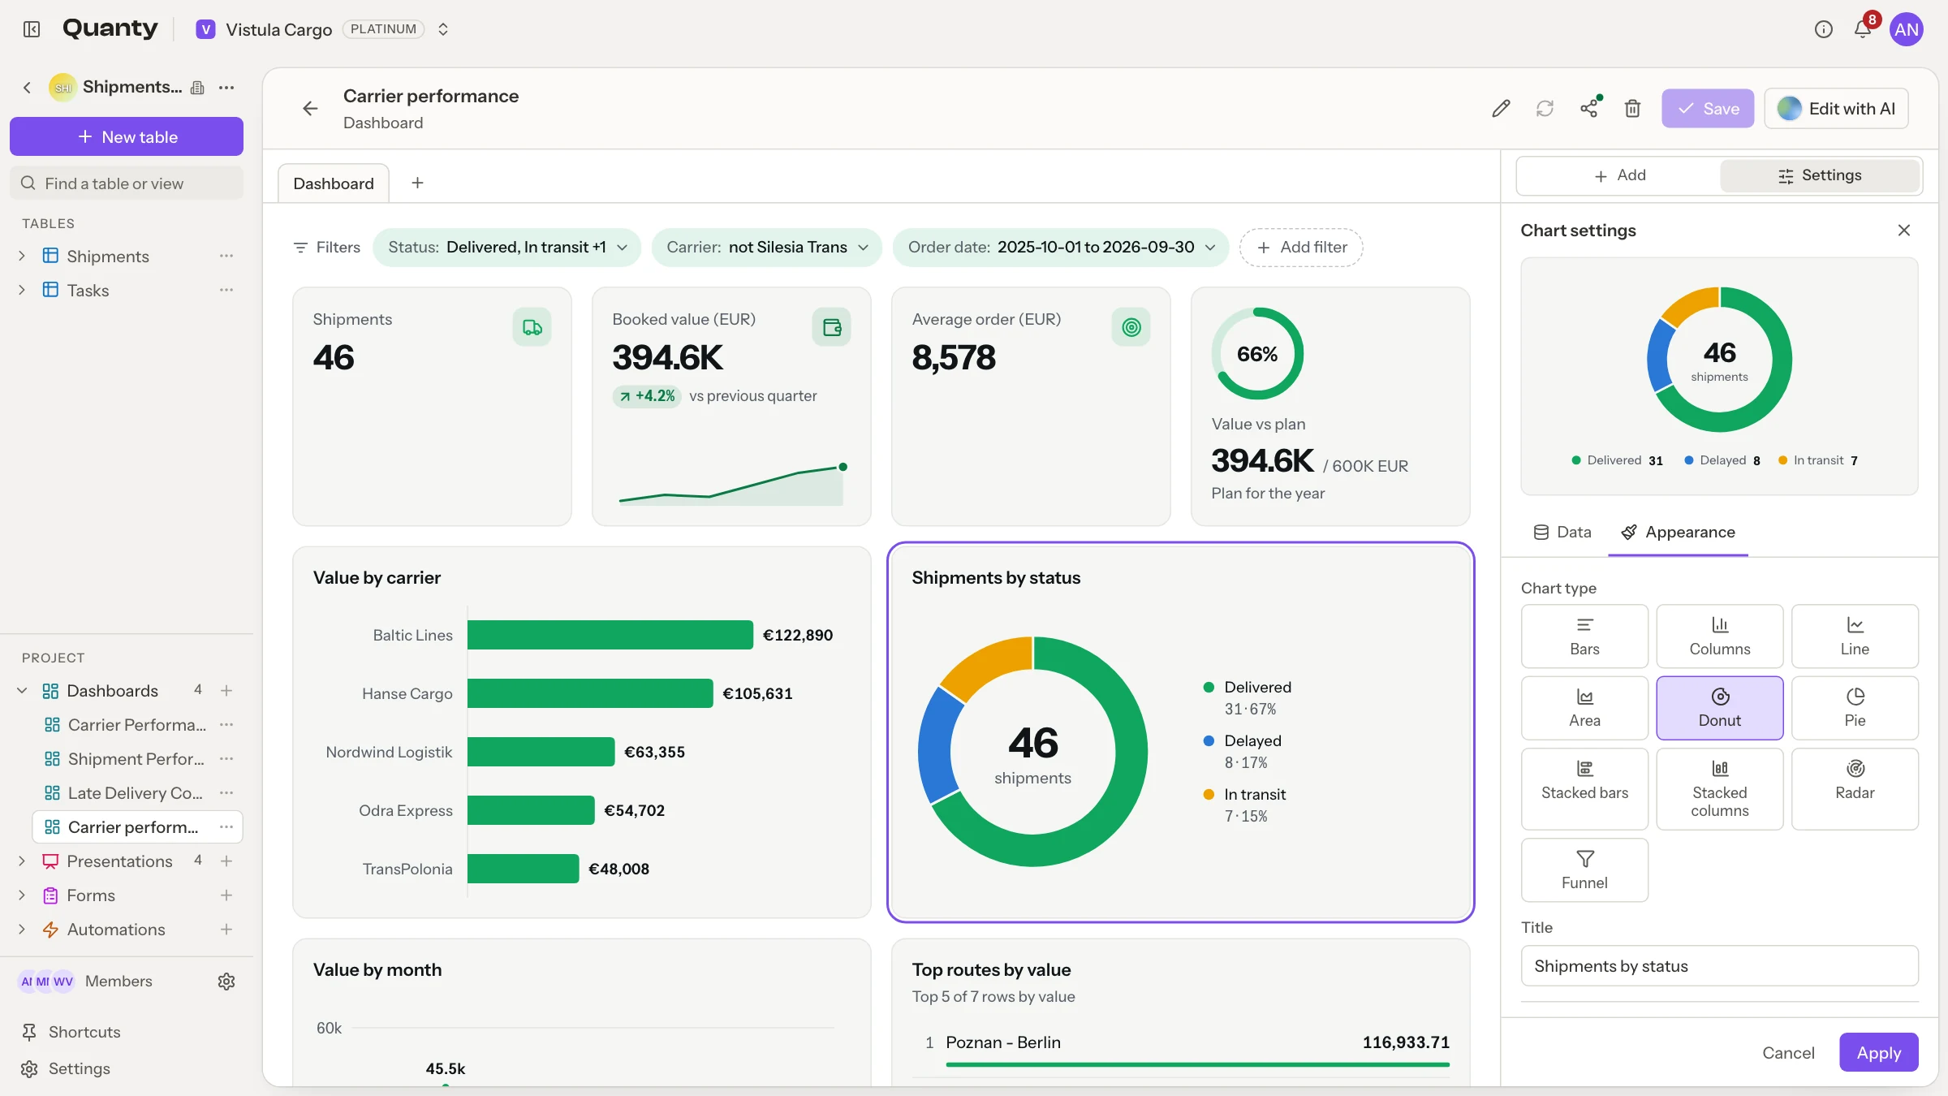Select Stacked columns chart type
The height and width of the screenshot is (1096, 1948).
(x=1719, y=789)
